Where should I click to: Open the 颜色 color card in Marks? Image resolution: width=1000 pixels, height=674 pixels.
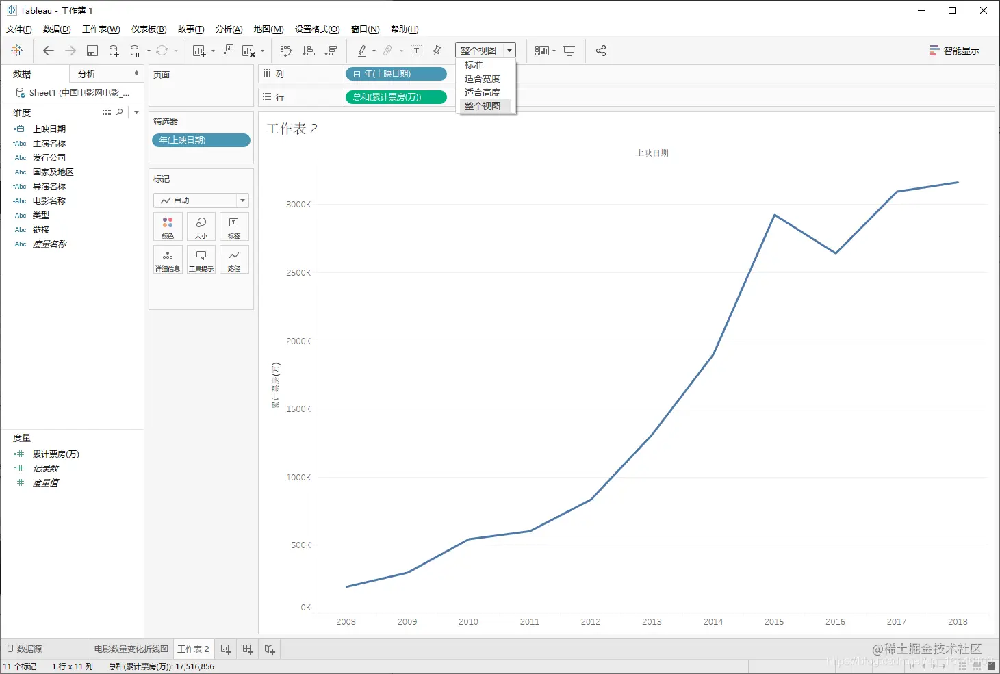coord(168,226)
